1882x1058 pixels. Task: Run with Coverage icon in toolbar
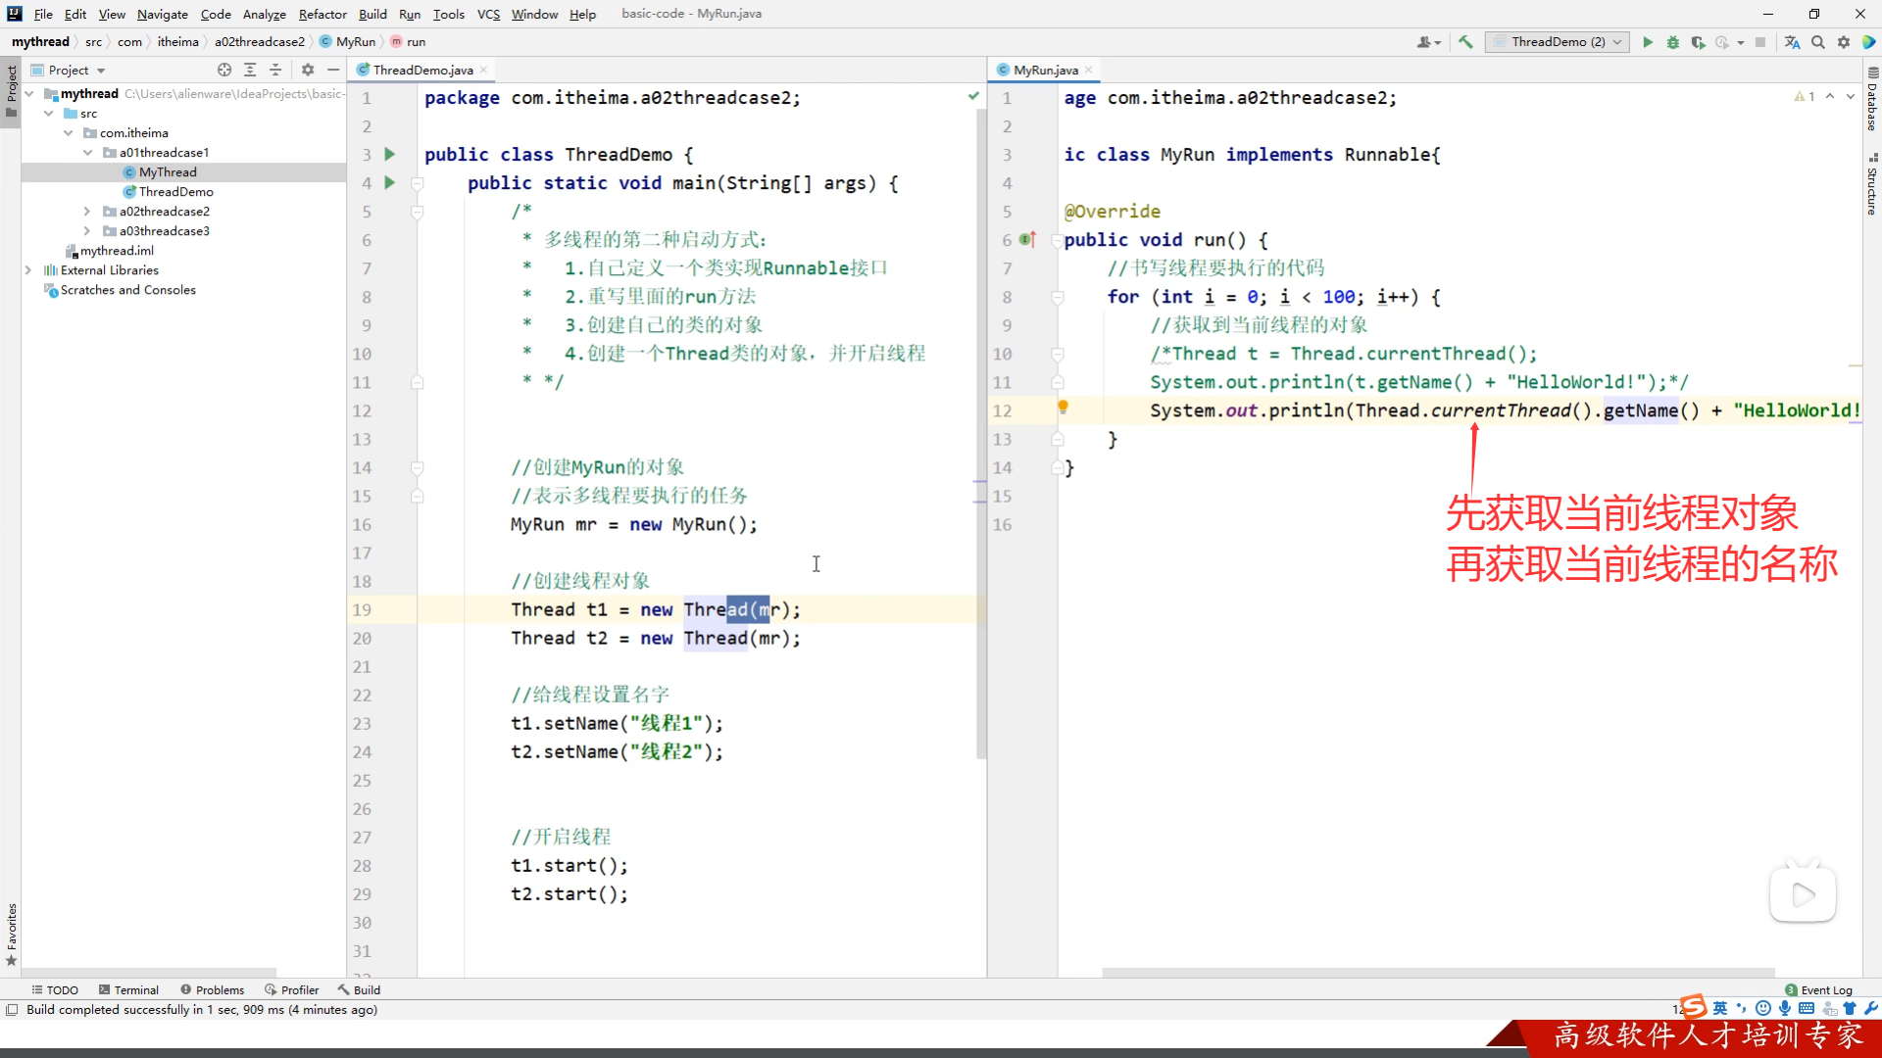[1698, 42]
